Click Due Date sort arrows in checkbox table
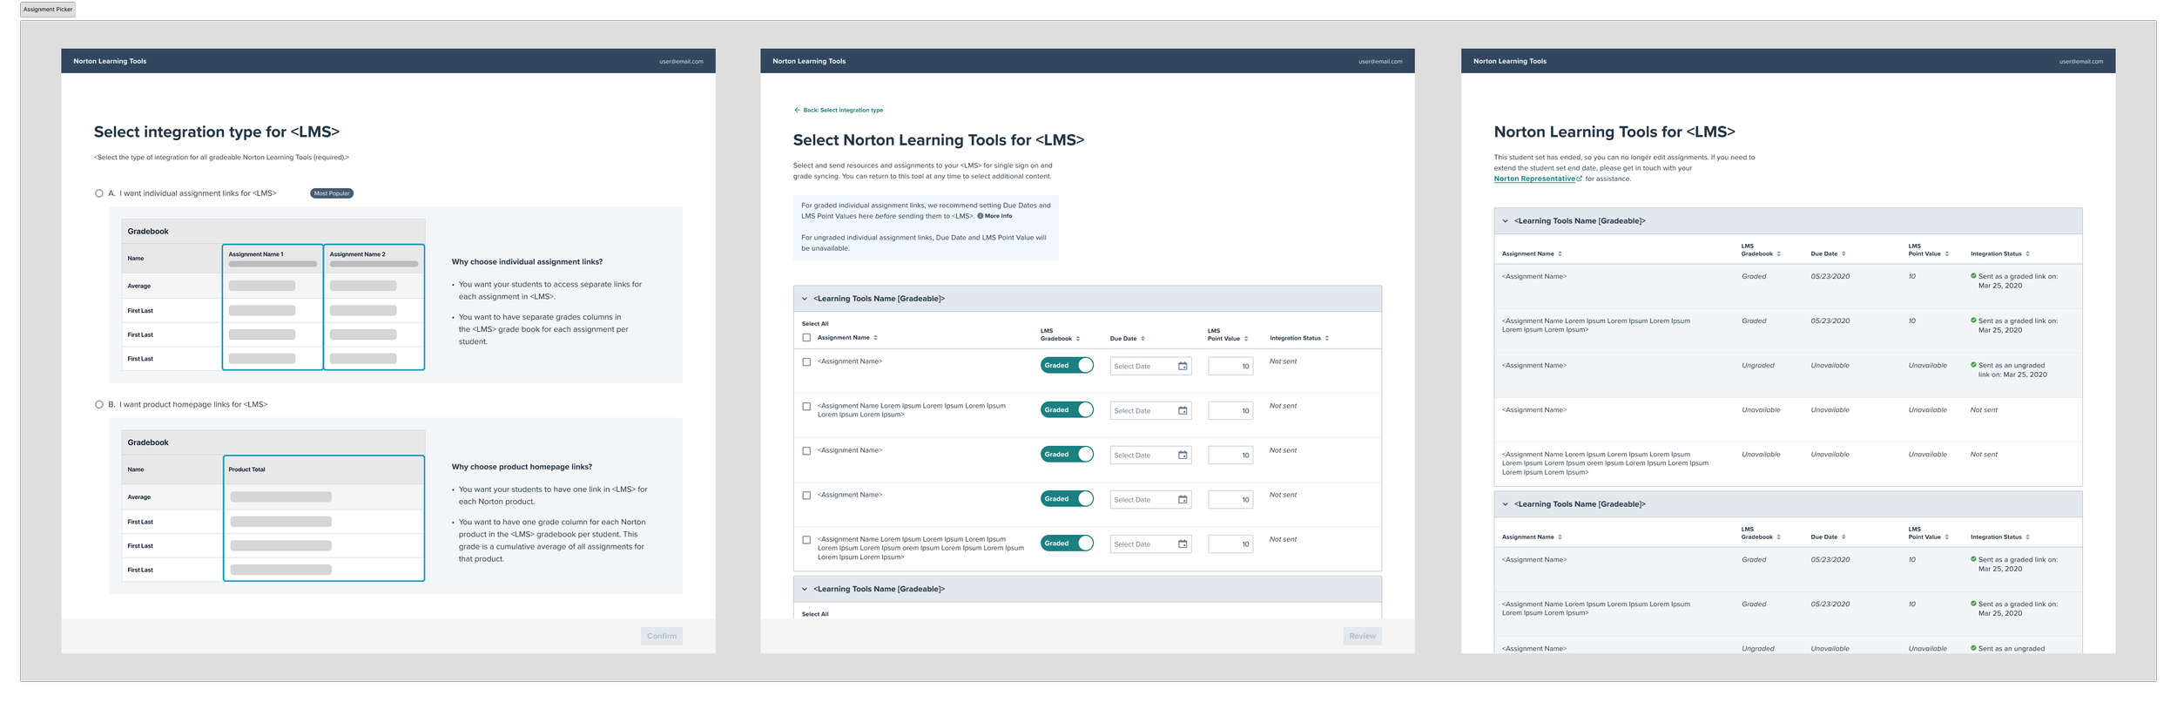The width and height of the screenshot is (2177, 702). point(1142,339)
